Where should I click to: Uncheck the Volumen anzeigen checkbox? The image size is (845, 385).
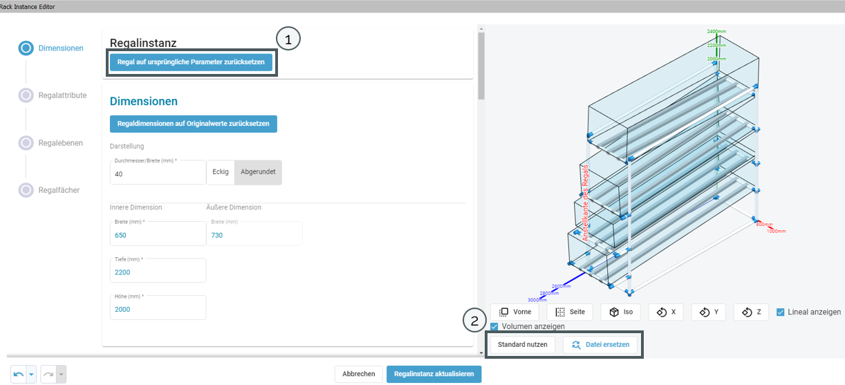coord(494,326)
